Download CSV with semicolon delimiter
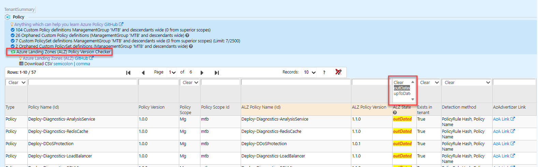538x167 pixels. (63, 64)
